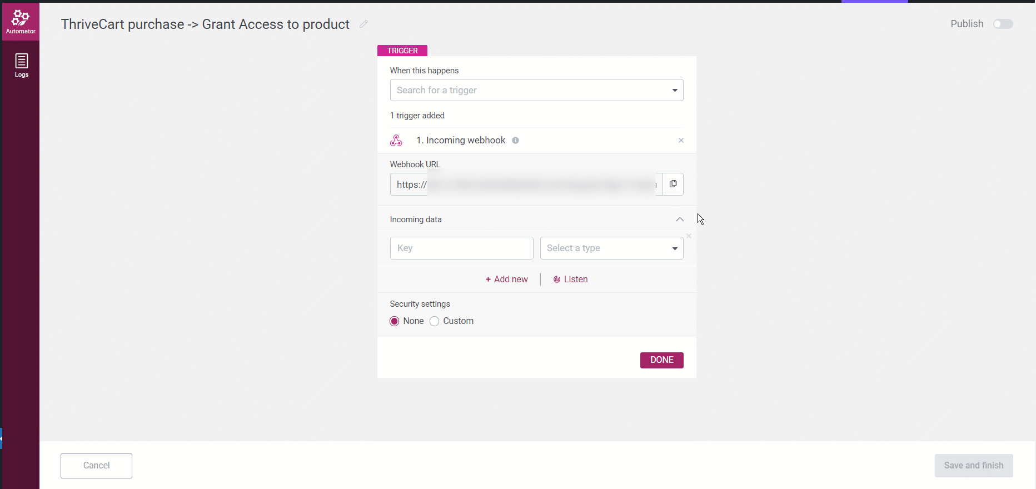Click the Key input field
This screenshot has width=1036, height=489.
(462, 248)
